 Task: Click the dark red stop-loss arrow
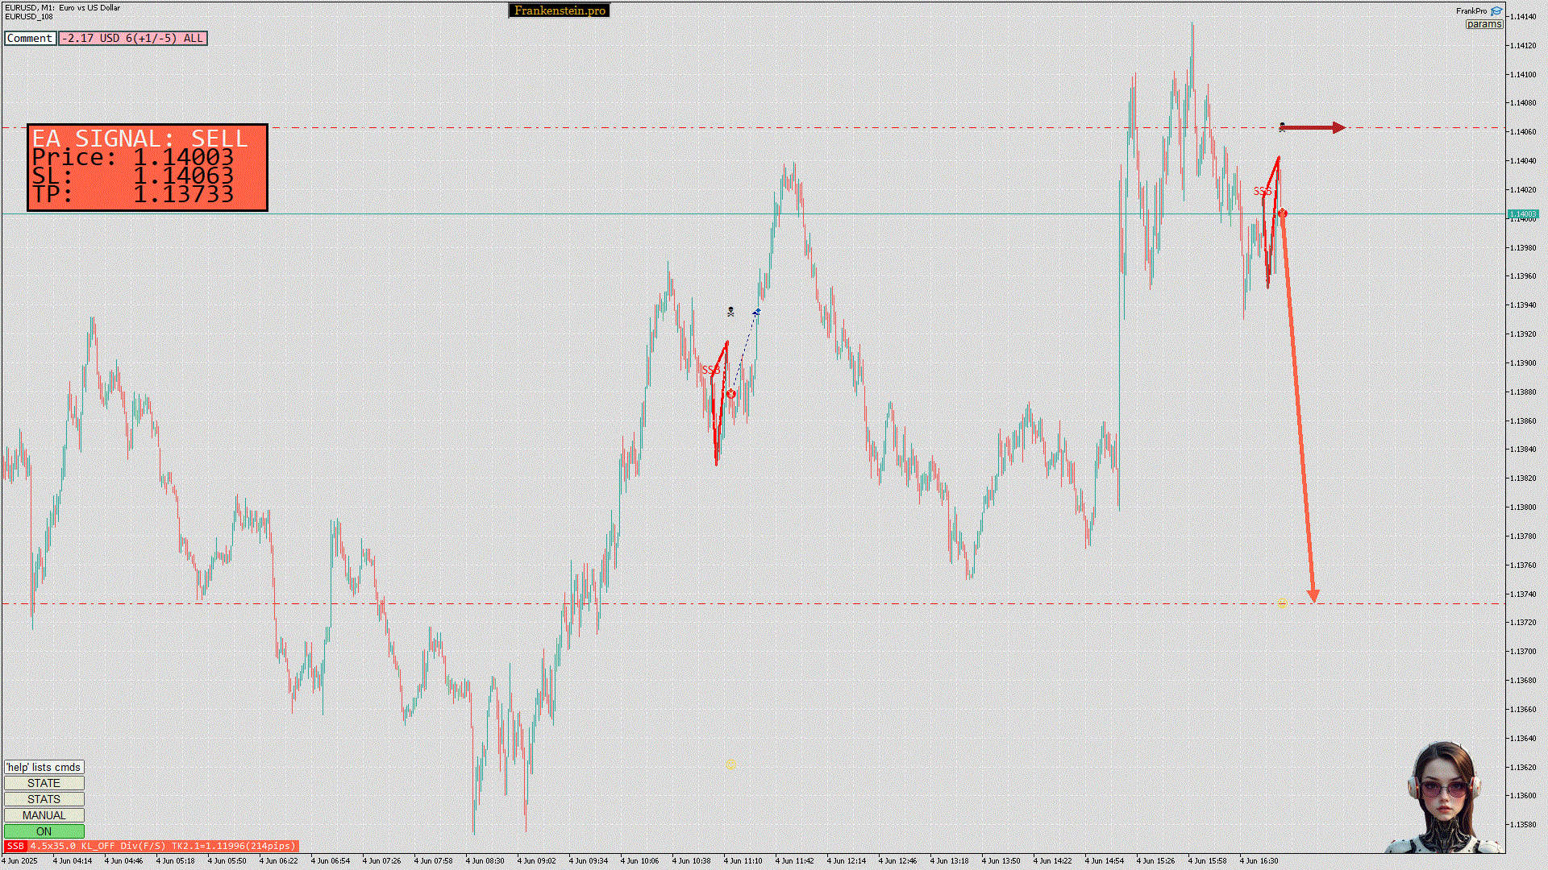coord(1313,127)
